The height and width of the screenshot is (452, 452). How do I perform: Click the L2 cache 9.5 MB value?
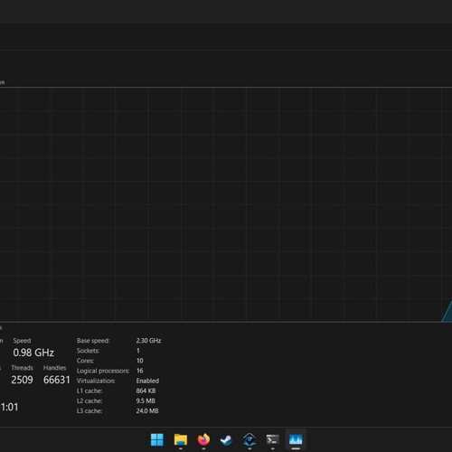pyautogui.click(x=146, y=400)
